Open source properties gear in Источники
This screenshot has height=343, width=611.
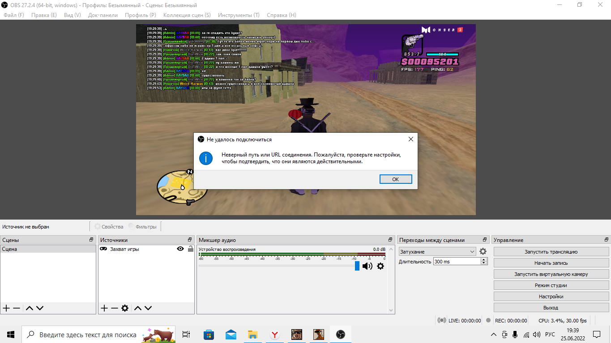click(125, 308)
